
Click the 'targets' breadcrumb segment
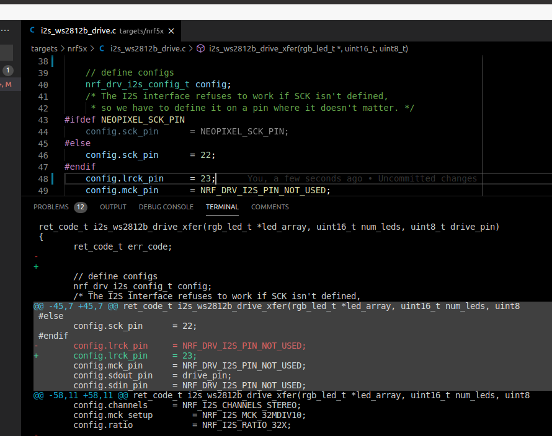(x=44, y=48)
